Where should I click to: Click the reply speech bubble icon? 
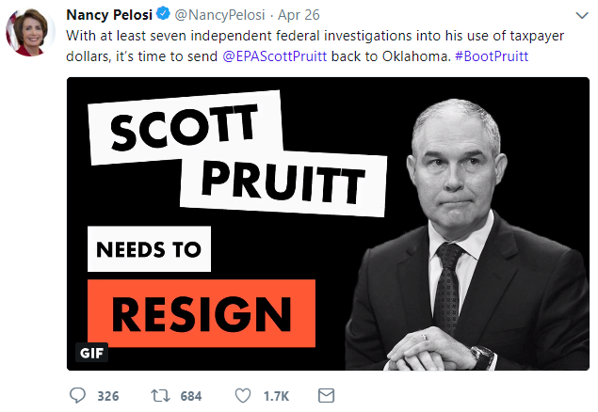tap(77, 395)
